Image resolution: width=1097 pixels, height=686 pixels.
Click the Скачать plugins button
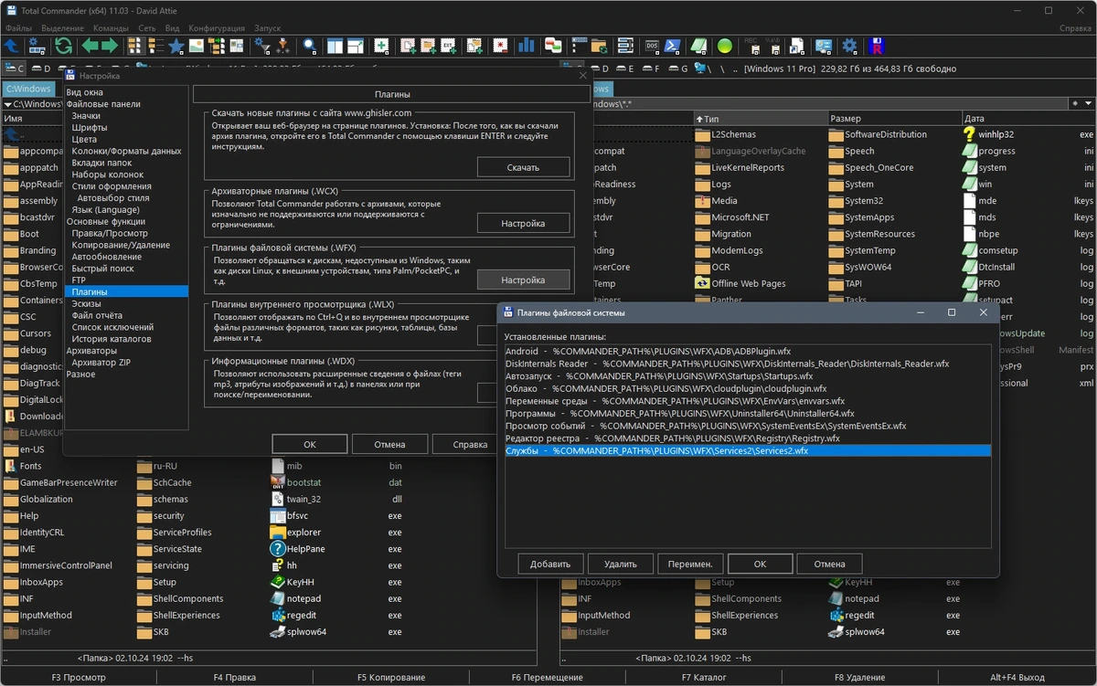pos(523,167)
